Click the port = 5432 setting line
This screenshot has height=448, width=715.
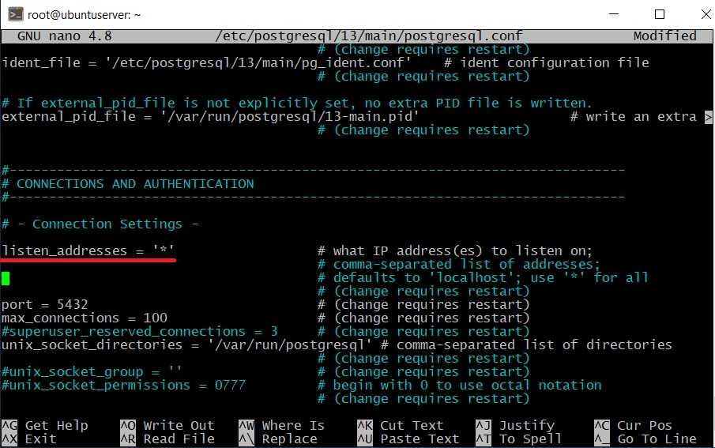coord(45,304)
